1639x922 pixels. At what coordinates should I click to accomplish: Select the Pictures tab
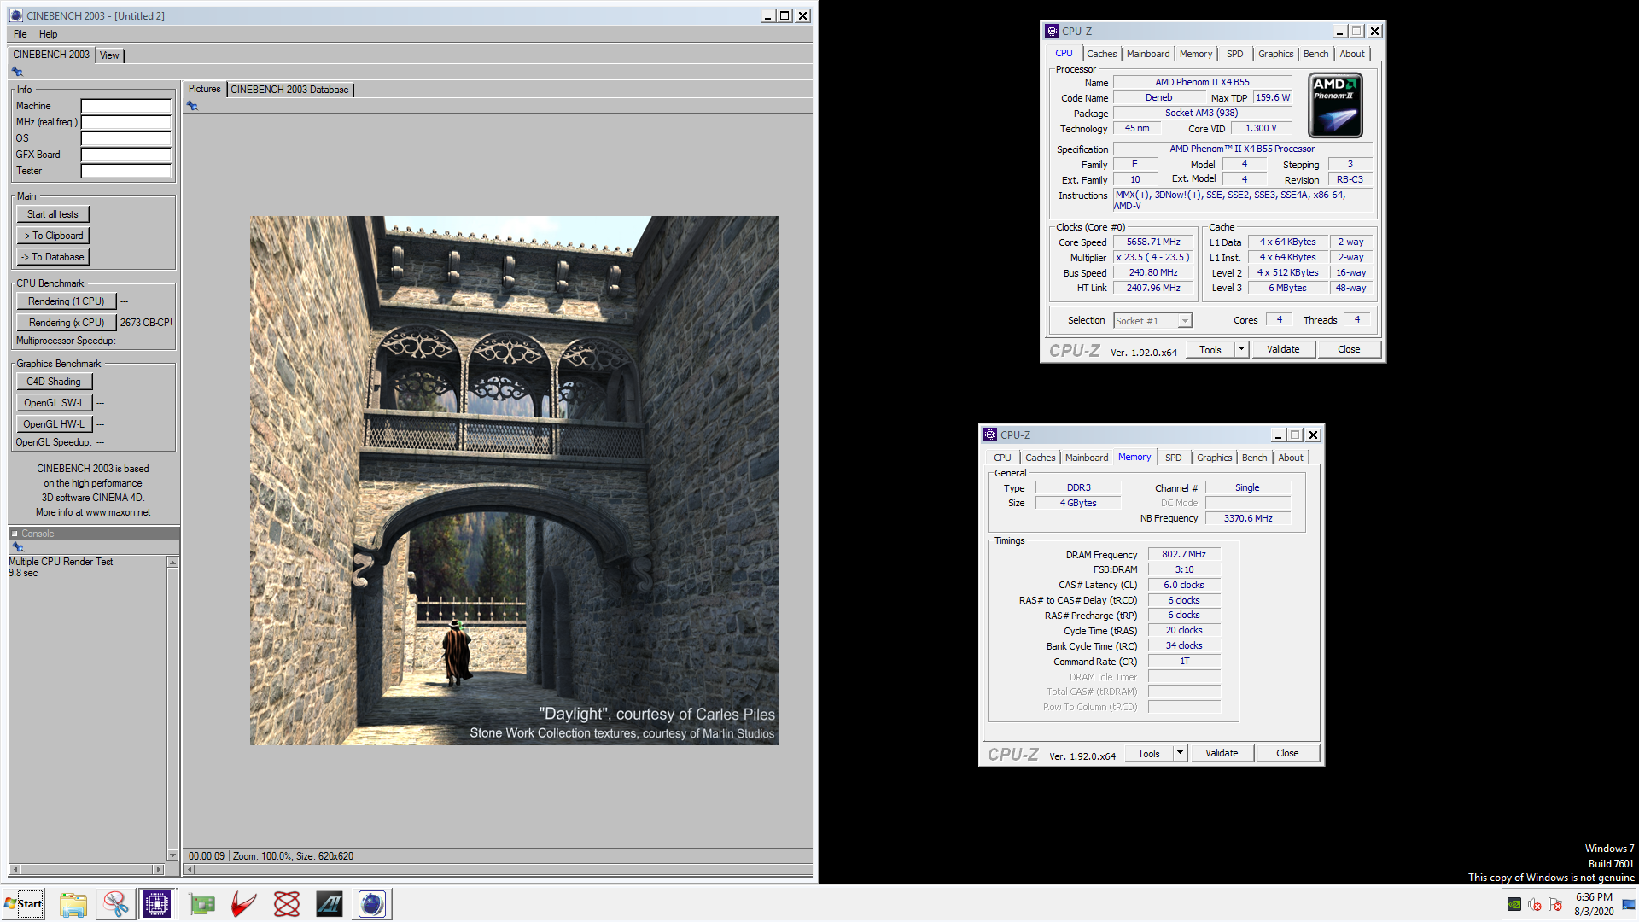tap(204, 89)
